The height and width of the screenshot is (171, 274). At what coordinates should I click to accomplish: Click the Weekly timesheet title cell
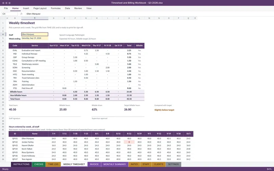(22, 23)
